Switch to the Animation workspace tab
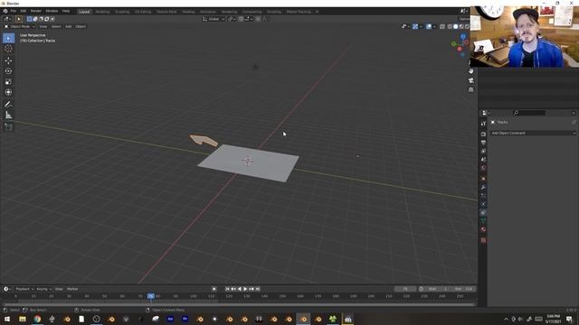579x325 pixels. pyautogui.click(x=208, y=12)
